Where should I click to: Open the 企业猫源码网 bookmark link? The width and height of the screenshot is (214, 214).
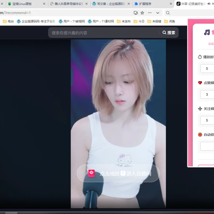(x=36, y=21)
